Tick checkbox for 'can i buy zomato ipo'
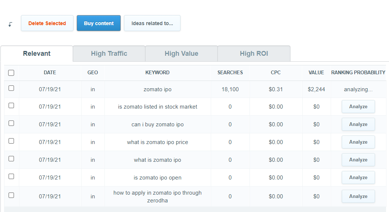Screen dimensions: 389x212 (11, 123)
